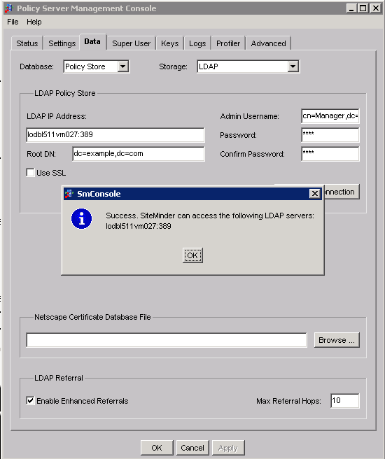Click the blue information icon in dialog
Viewport: 385px width, 459px height.
coord(81,219)
